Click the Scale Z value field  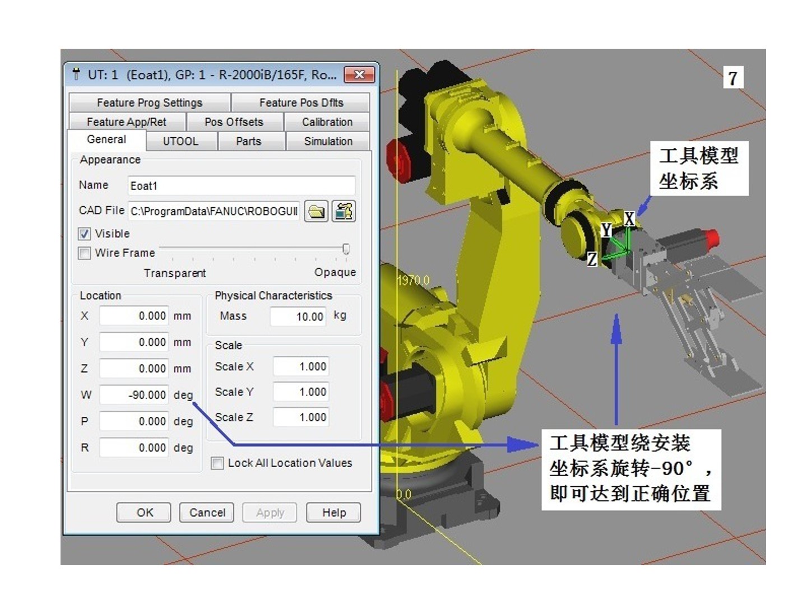tap(301, 417)
